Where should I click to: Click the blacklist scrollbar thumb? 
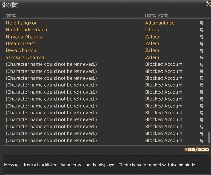pyautogui.click(x=209, y=138)
